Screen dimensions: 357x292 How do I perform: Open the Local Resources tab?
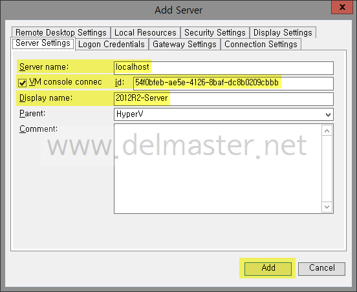[146, 32]
